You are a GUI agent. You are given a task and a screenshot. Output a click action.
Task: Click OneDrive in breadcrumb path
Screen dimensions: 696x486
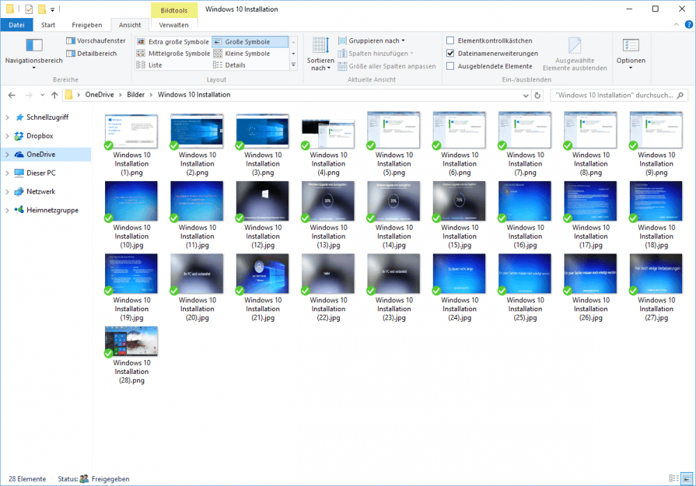100,95
